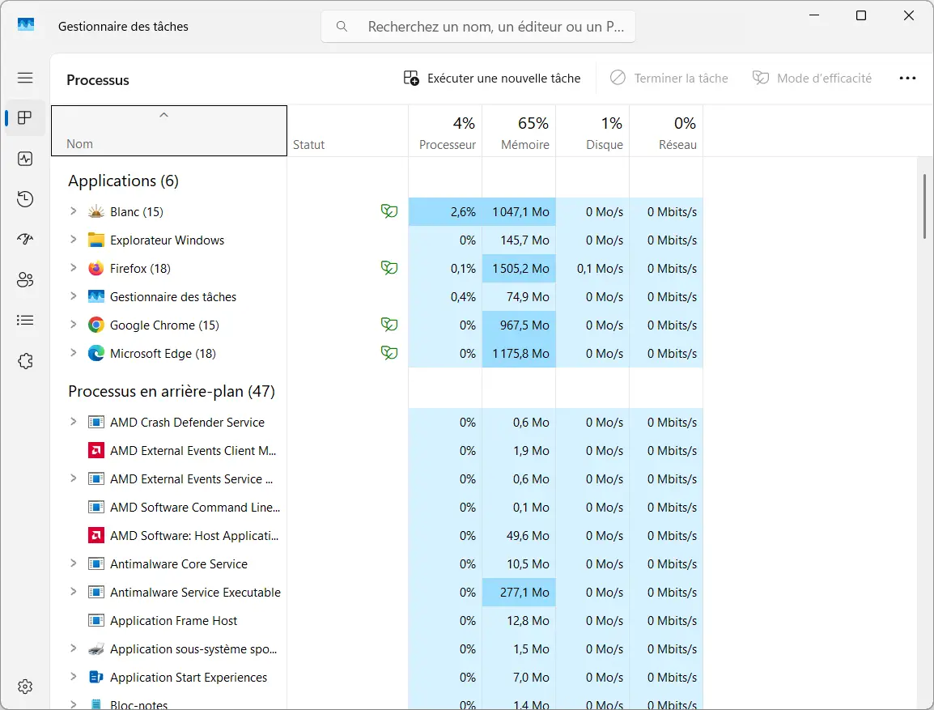The width and height of the screenshot is (934, 710).
Task: Open the app history sidebar icon
Action: pyautogui.click(x=25, y=199)
